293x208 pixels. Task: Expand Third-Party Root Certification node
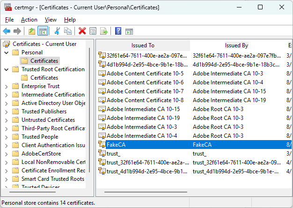pyautogui.click(x=7, y=129)
